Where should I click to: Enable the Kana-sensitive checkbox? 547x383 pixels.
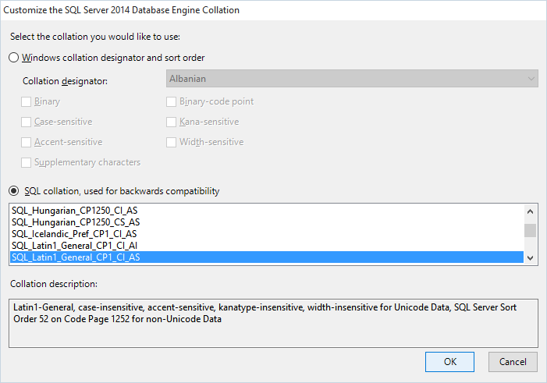click(x=172, y=122)
